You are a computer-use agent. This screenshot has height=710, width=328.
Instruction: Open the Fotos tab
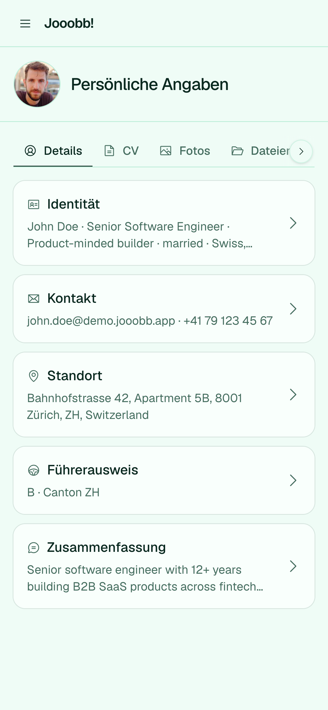(x=185, y=151)
